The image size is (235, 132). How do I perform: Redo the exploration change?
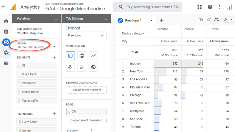pyautogui.click(x=209, y=19)
